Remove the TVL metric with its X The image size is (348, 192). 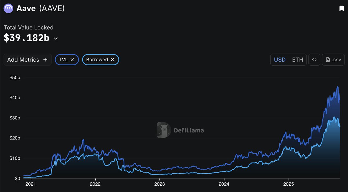(x=72, y=60)
